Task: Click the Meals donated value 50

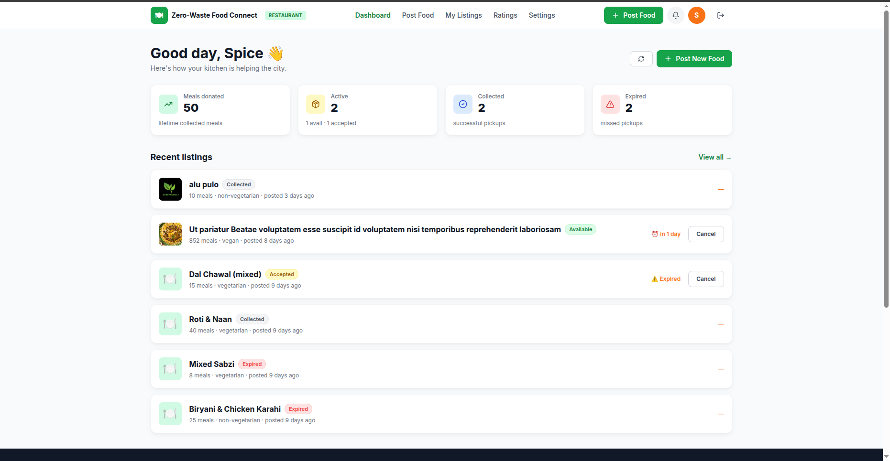Action: (x=191, y=108)
